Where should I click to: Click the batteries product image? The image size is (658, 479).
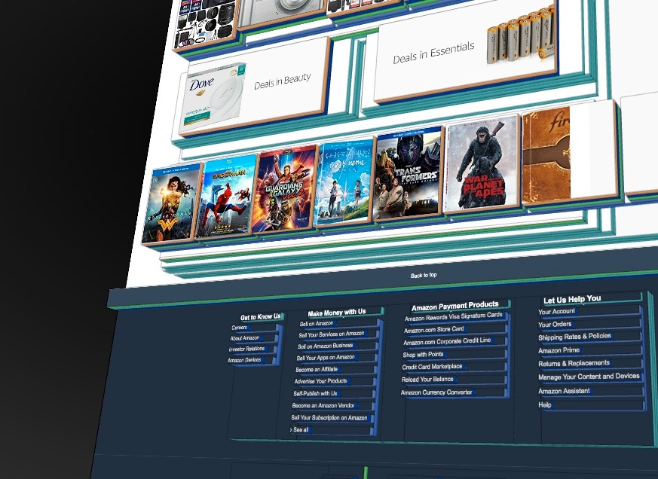tap(520, 35)
